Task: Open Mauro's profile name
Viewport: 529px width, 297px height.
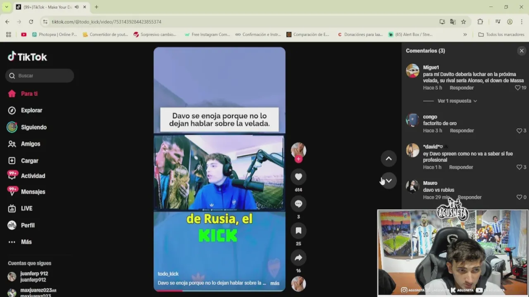Action: click(x=430, y=183)
